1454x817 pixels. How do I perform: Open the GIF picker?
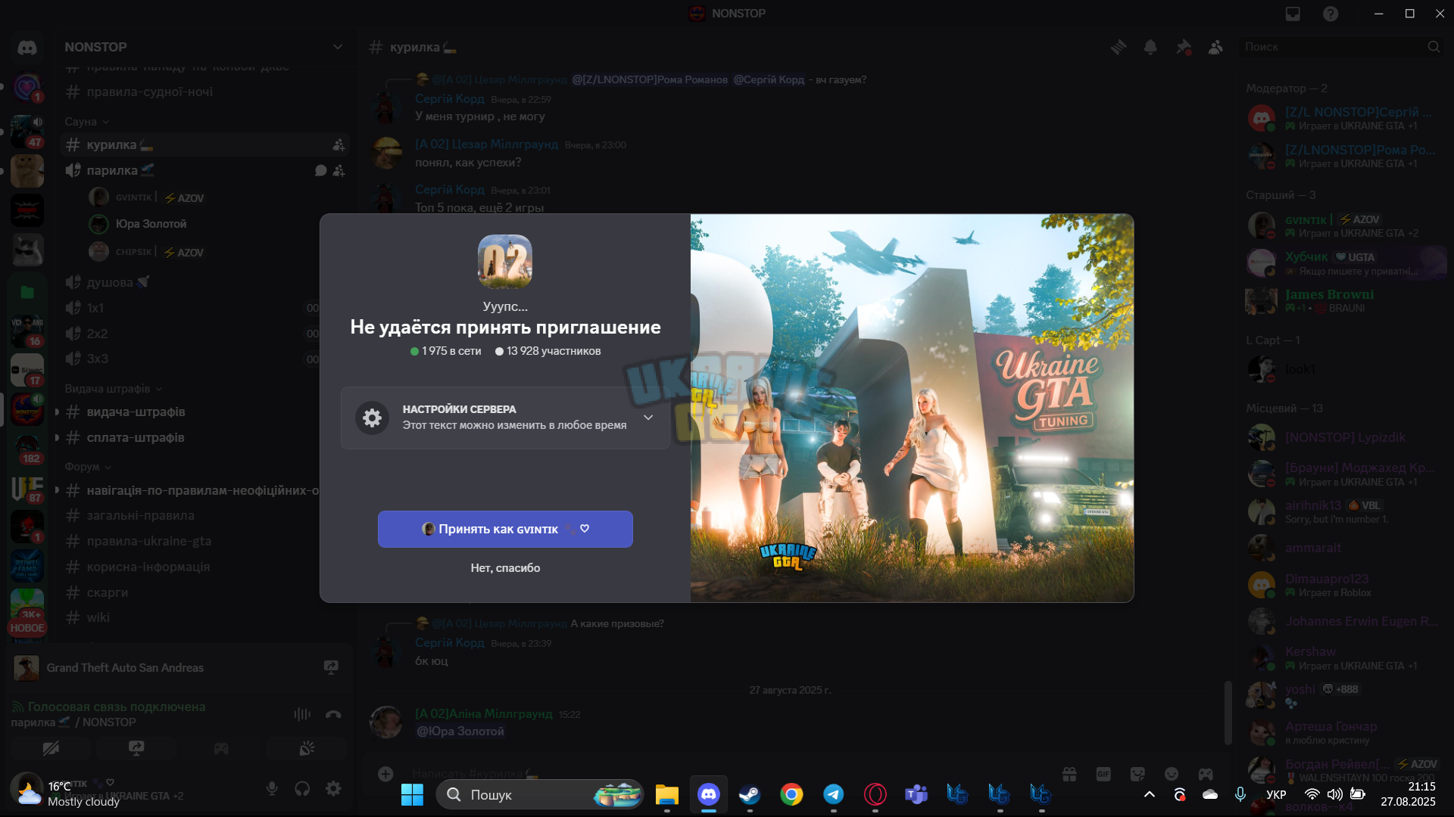click(1103, 774)
